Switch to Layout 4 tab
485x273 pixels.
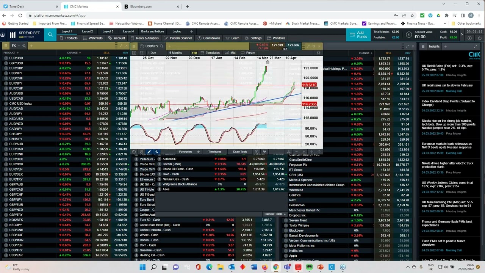click(x=128, y=31)
